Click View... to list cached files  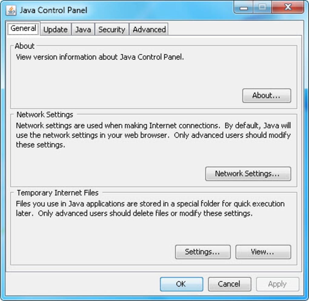[x=263, y=252]
